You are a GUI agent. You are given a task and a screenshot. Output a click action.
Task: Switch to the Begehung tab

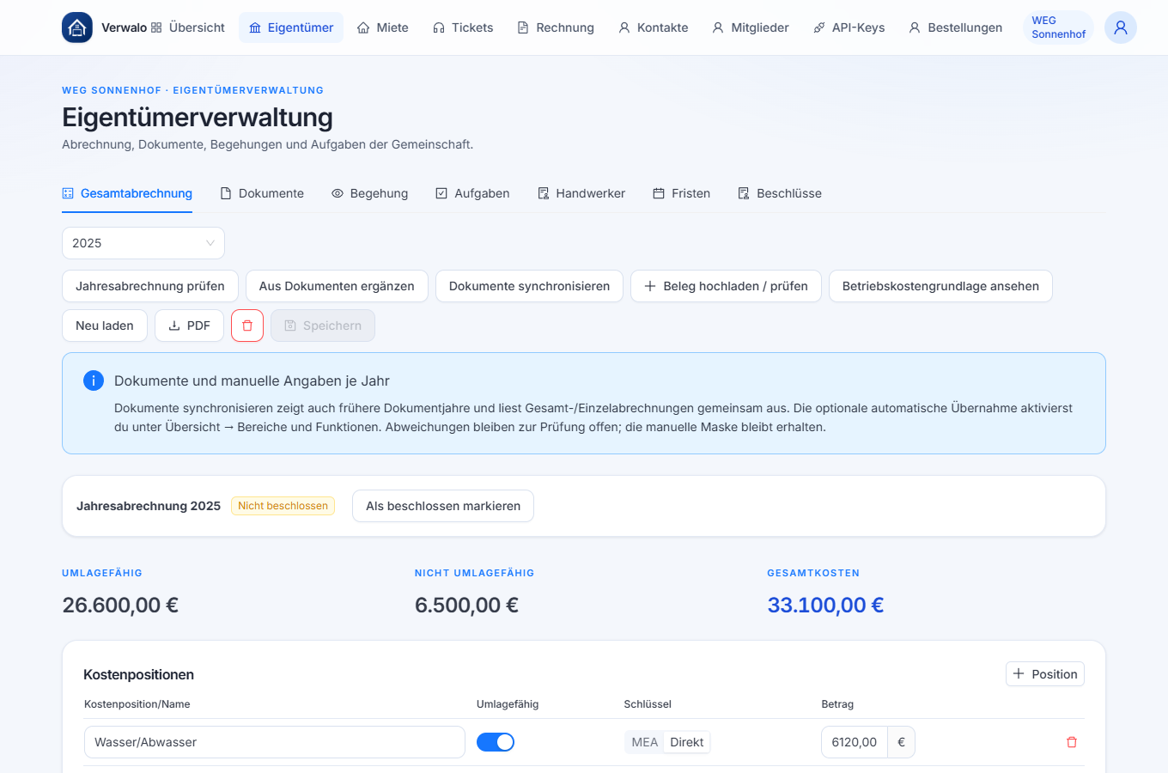click(x=370, y=193)
